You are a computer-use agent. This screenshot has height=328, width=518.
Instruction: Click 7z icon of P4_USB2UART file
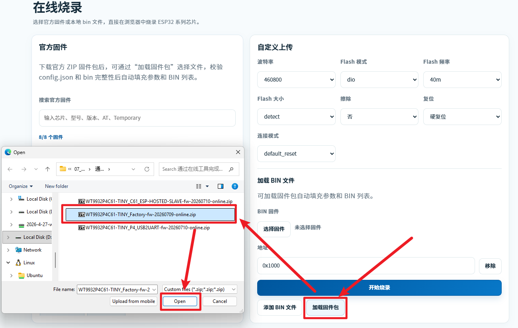pos(82,228)
